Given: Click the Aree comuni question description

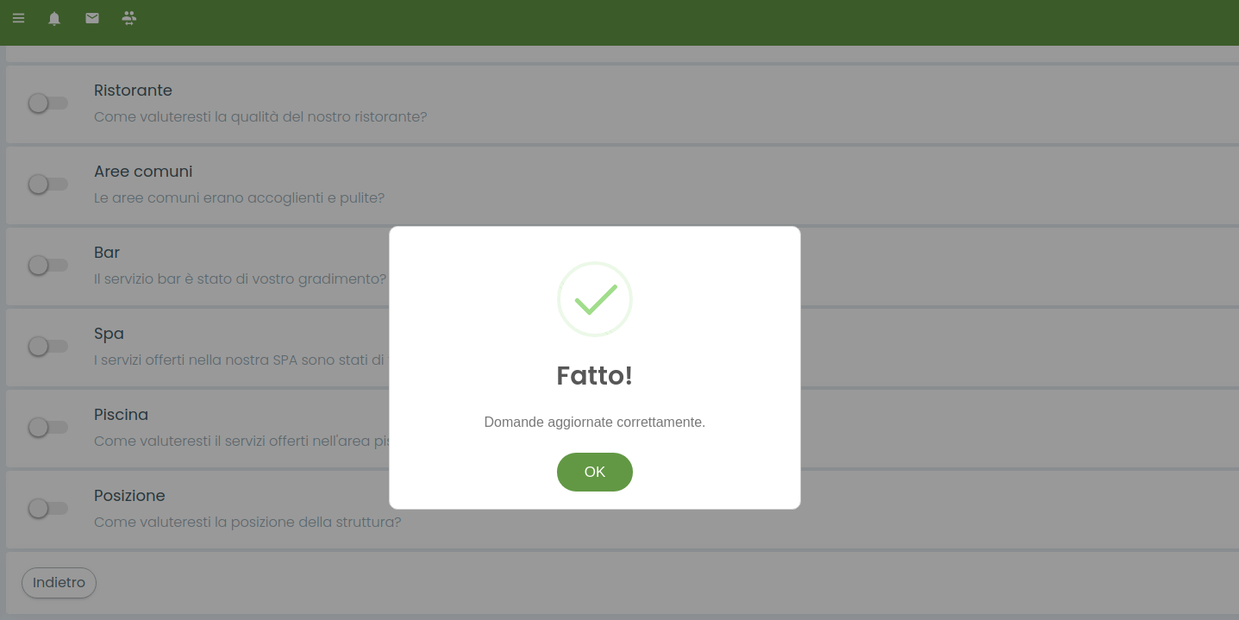Looking at the screenshot, I should tap(239, 198).
